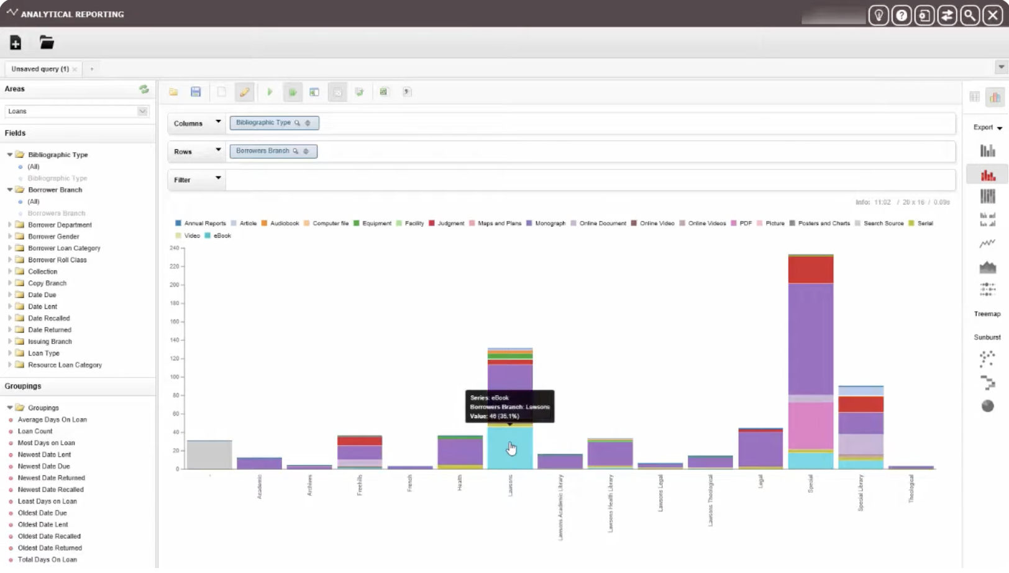
Task: Save the query using the floppy disk icon
Action: [x=196, y=92]
